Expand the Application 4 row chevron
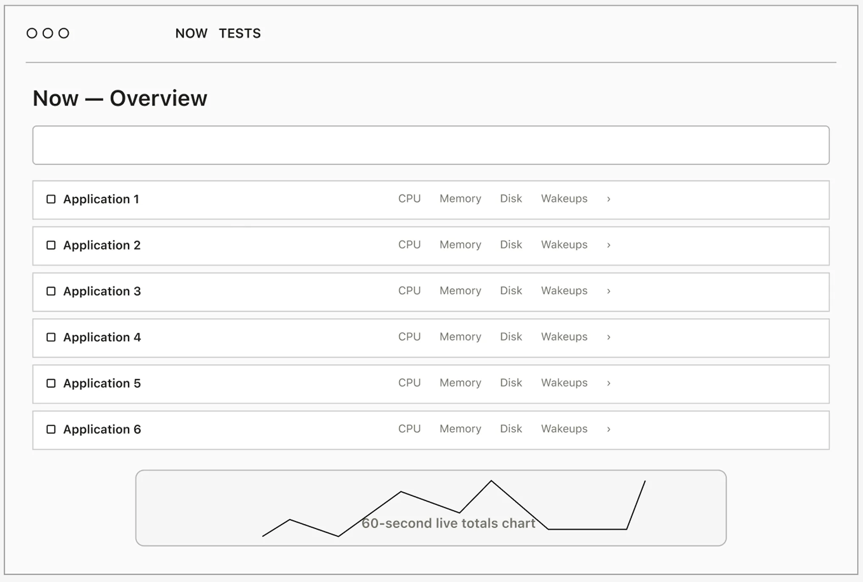 (608, 337)
